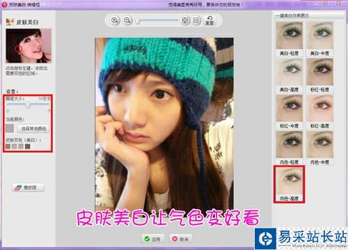Screen dimensions: 348x250
Task: Click the zoom out magnifier icon
Action: tap(127, 20)
